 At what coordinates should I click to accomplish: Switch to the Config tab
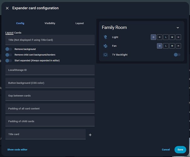(20, 23)
